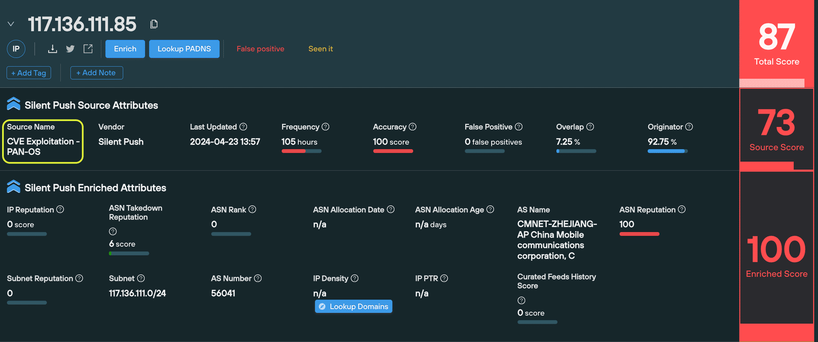Open the Overlap help icon
Viewport: 818px width, 342px height.
click(590, 127)
